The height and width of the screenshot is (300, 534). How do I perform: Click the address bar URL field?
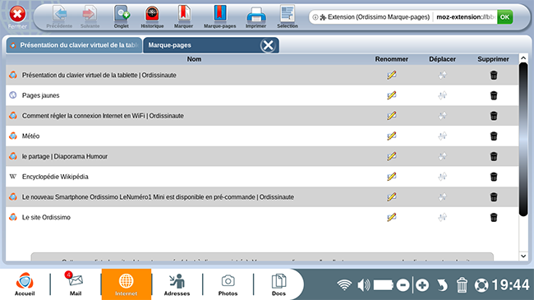coord(403,16)
